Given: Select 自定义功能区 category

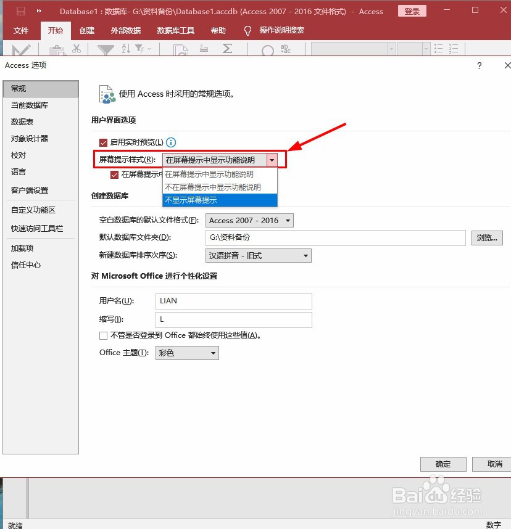Looking at the screenshot, I should point(41,210).
